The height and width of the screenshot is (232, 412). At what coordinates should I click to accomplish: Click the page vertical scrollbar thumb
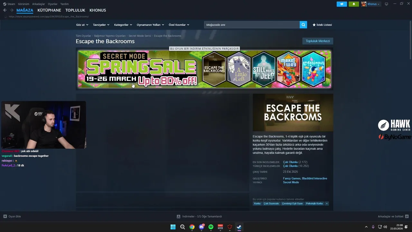[x=411, y=40]
